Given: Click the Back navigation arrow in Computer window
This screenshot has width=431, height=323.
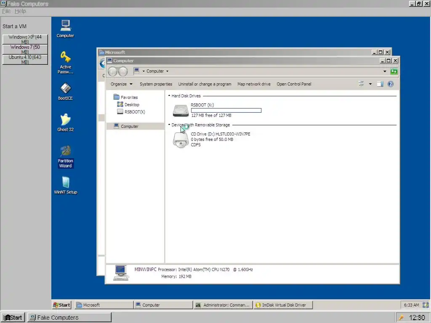Looking at the screenshot, I should coord(112,71).
